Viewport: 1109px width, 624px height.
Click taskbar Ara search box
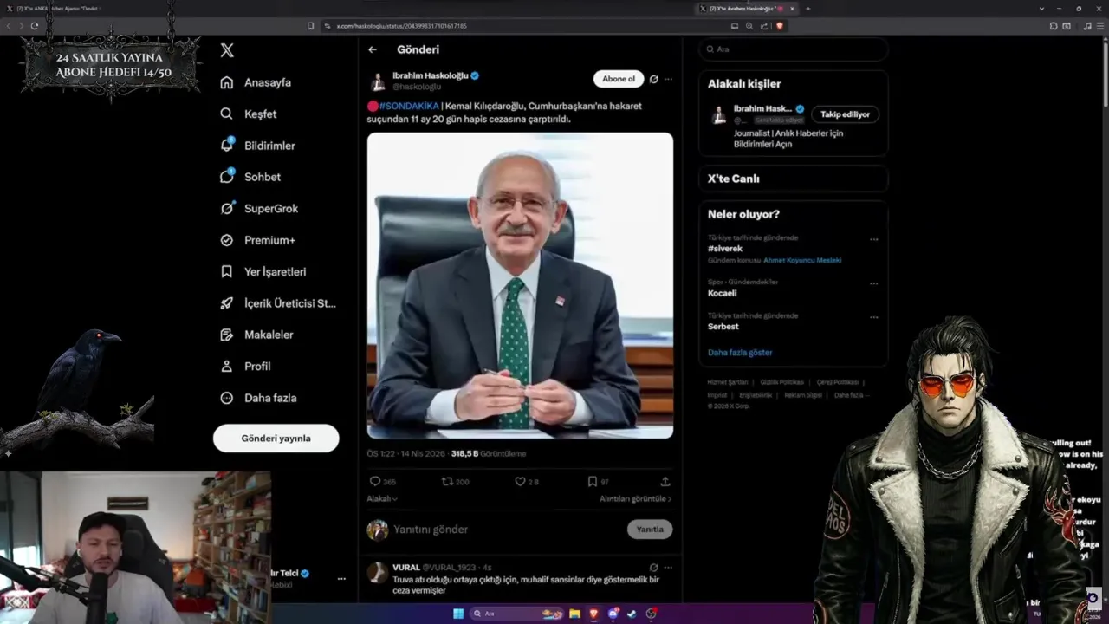(x=517, y=614)
